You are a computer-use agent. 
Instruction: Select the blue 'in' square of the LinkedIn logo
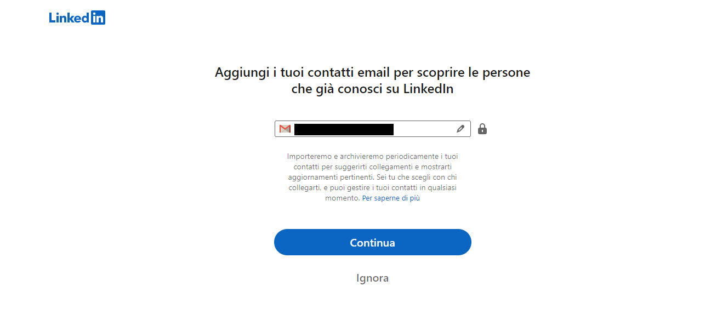pos(99,17)
